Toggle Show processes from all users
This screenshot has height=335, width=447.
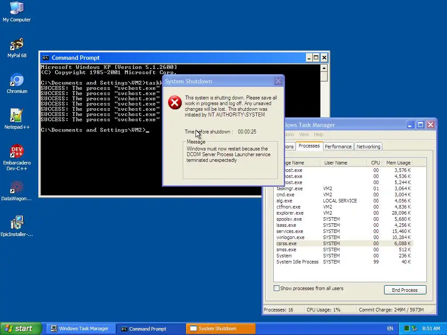tap(276, 288)
